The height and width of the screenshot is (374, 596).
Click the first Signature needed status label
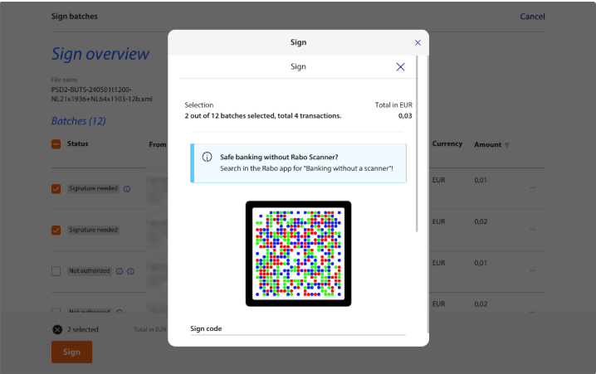(x=93, y=188)
